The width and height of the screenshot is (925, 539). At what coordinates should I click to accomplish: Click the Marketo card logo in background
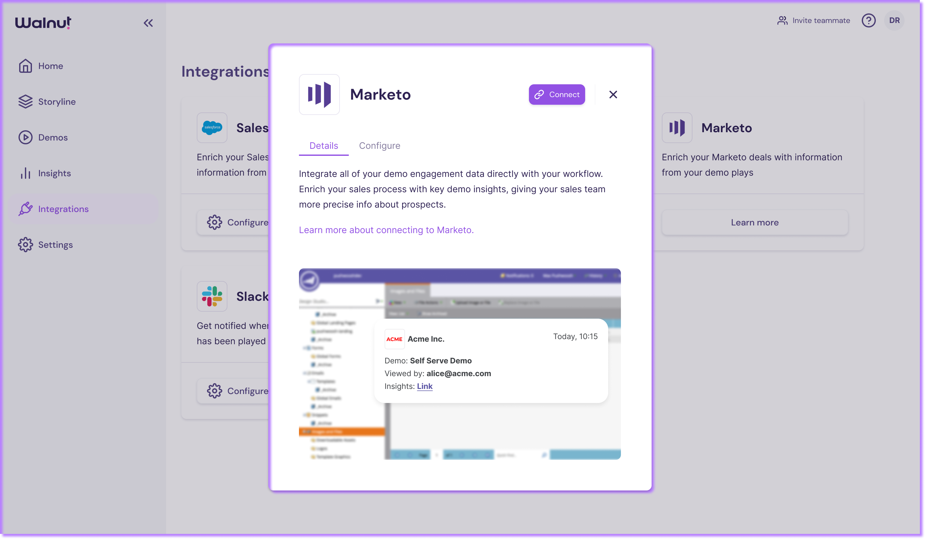(x=677, y=128)
